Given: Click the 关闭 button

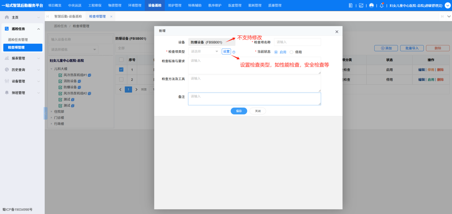Looking at the screenshot, I should pyautogui.click(x=258, y=111).
